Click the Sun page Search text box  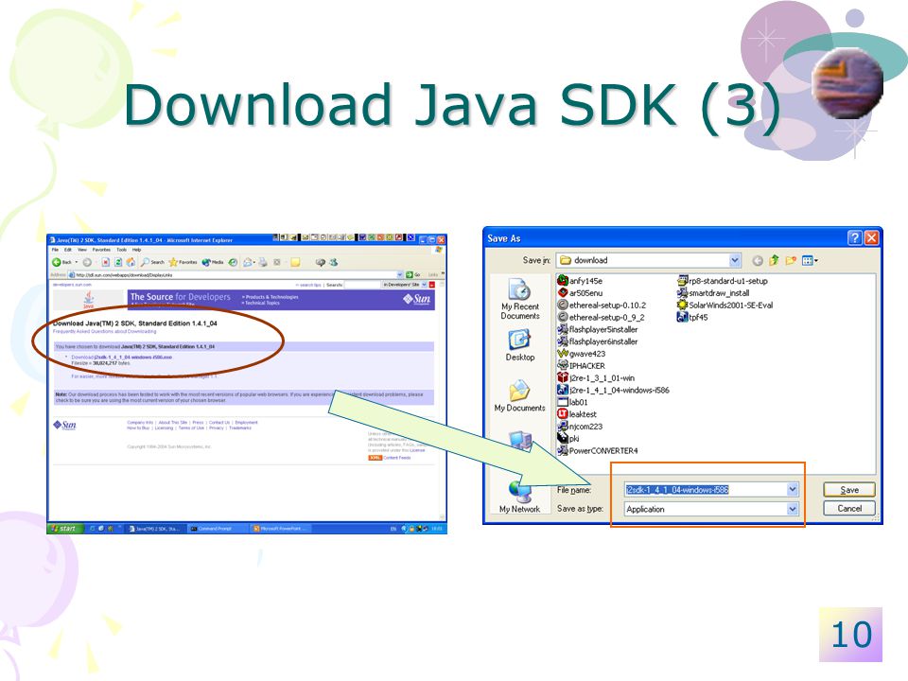(x=362, y=285)
